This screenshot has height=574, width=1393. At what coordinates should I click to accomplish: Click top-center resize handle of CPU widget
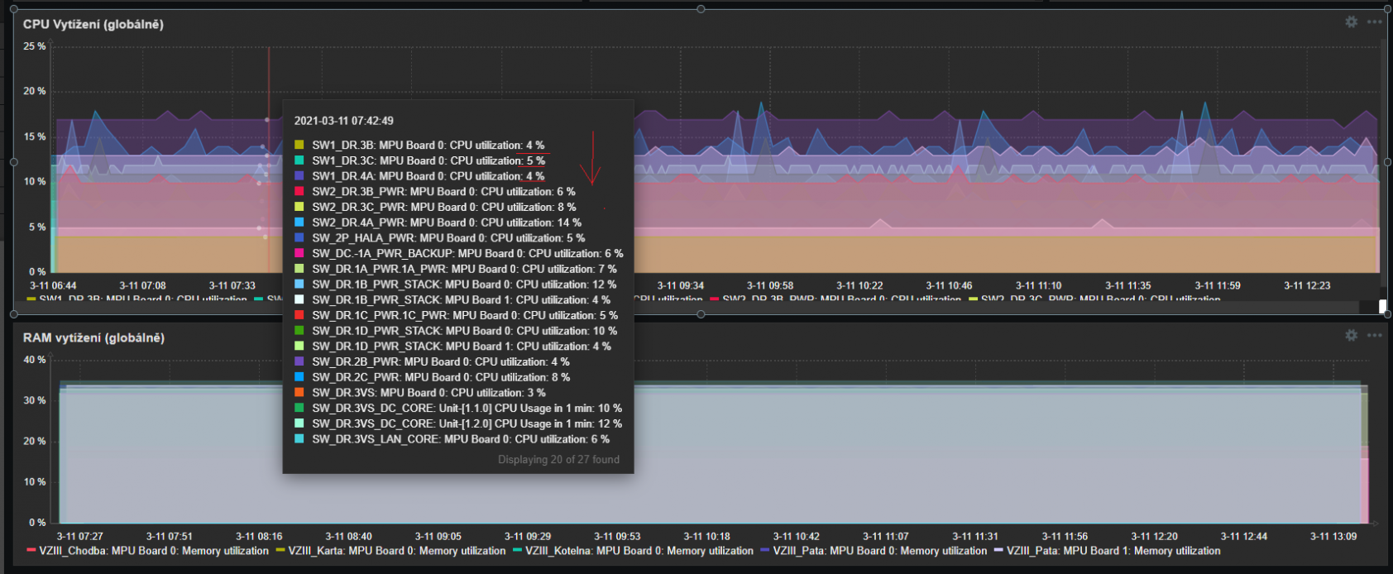coord(701,9)
